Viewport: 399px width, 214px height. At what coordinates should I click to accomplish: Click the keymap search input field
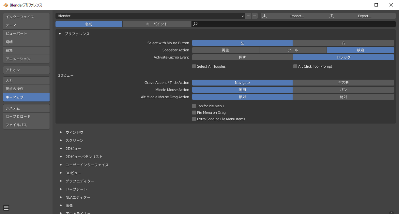[x=294, y=24]
